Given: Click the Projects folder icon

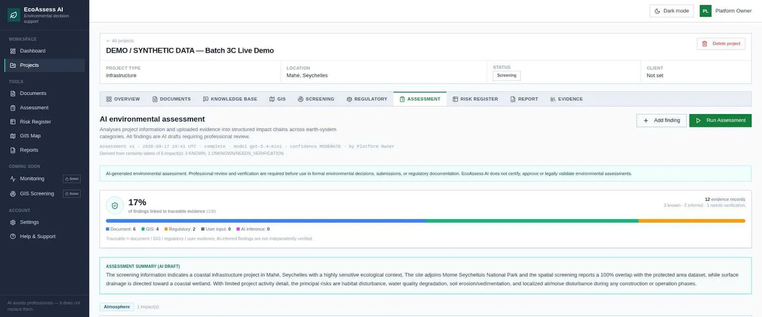Looking at the screenshot, I should [x=13, y=65].
